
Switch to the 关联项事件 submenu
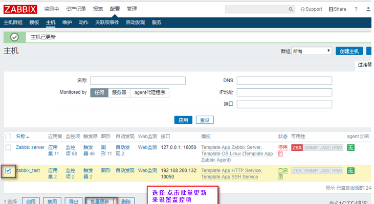click(x=107, y=22)
